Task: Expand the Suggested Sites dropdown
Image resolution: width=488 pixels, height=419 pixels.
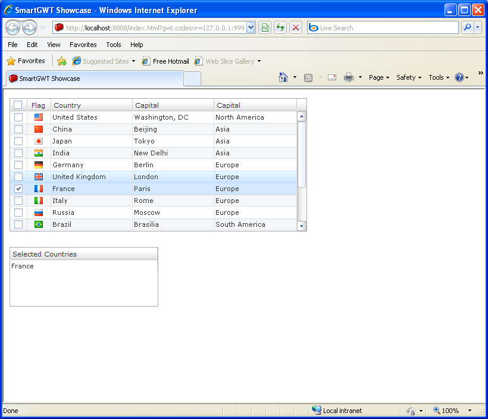Action: [133, 61]
